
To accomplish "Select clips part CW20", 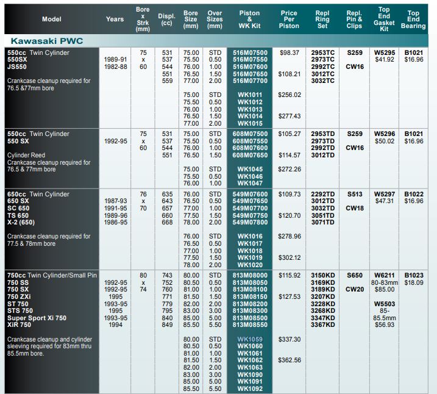I will click(355, 290).
